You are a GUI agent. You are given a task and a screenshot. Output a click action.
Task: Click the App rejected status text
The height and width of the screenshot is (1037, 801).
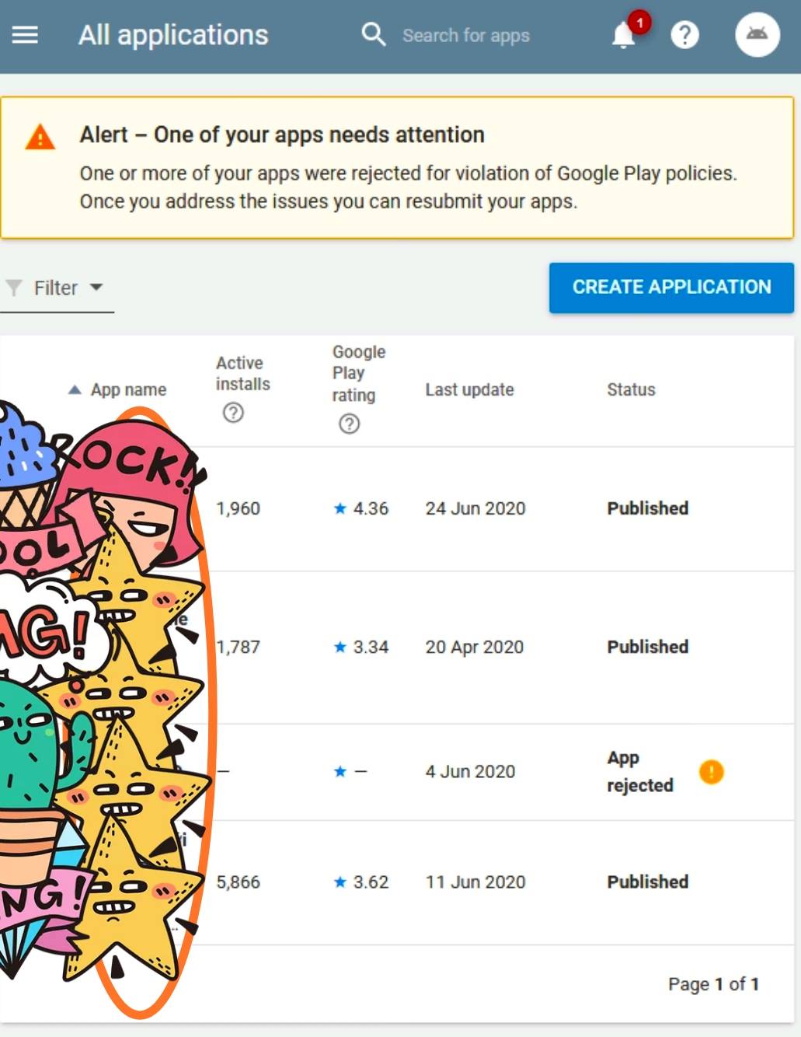[x=640, y=771]
